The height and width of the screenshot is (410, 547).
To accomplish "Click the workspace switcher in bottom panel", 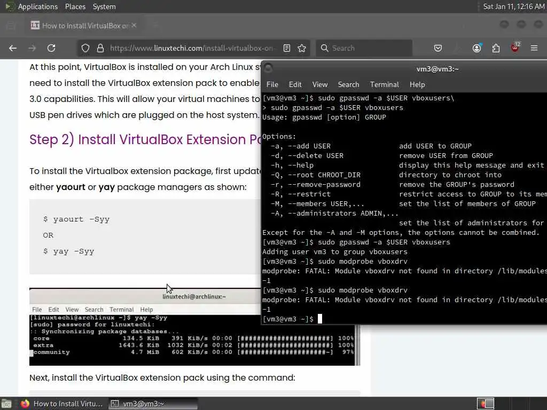I will pyautogui.click(x=486, y=404).
